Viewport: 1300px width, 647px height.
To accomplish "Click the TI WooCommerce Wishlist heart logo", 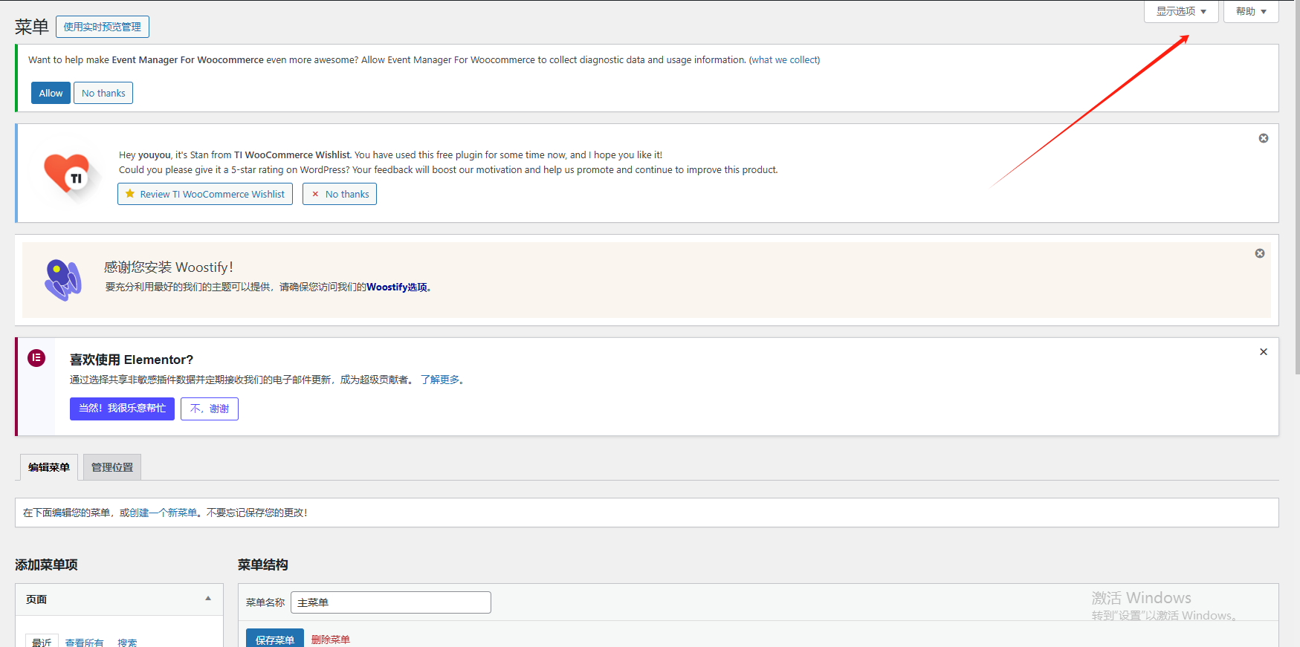I will click(67, 175).
